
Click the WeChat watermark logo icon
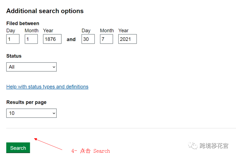pos(193,145)
